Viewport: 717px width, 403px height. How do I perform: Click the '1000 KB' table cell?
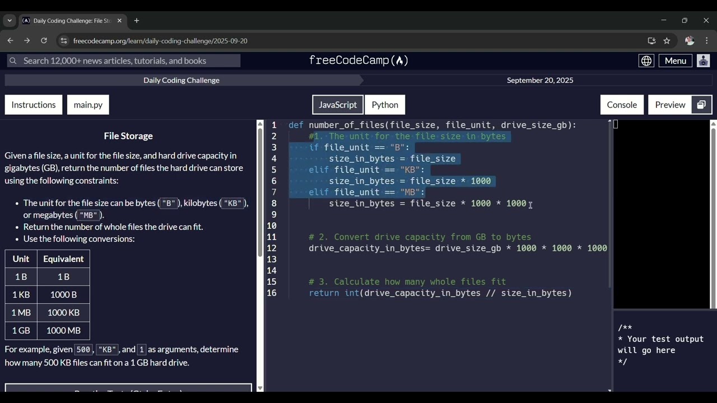[x=63, y=312]
